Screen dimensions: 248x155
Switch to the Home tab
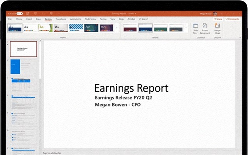19,19
